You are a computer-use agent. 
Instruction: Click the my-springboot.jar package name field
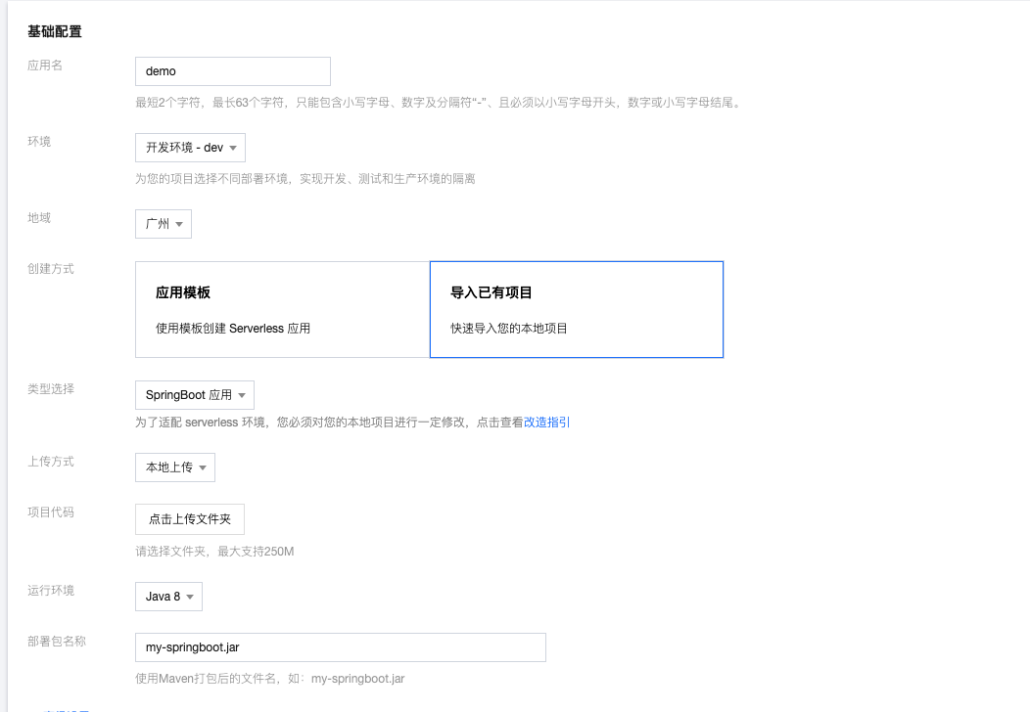[340, 647]
